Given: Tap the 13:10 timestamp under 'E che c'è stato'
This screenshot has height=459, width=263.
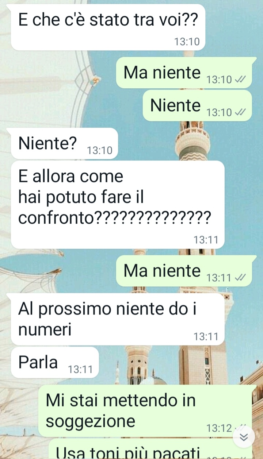Looking at the screenshot, I should click(x=187, y=42).
